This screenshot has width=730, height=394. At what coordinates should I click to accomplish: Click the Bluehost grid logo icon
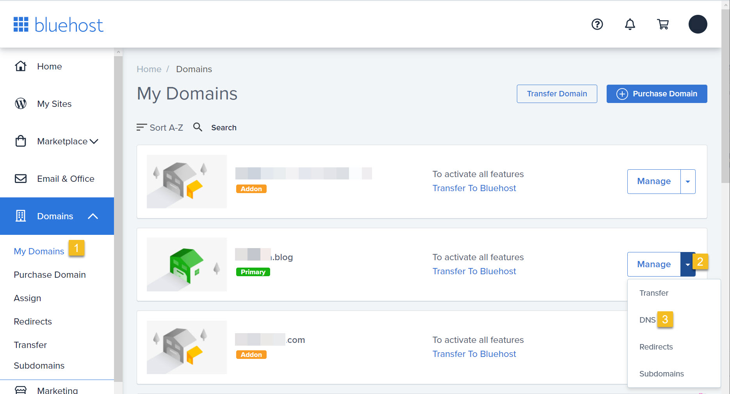[x=21, y=25]
